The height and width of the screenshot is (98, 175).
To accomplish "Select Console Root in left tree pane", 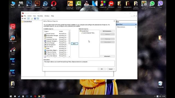I will pyautogui.click(x=28, y=22).
